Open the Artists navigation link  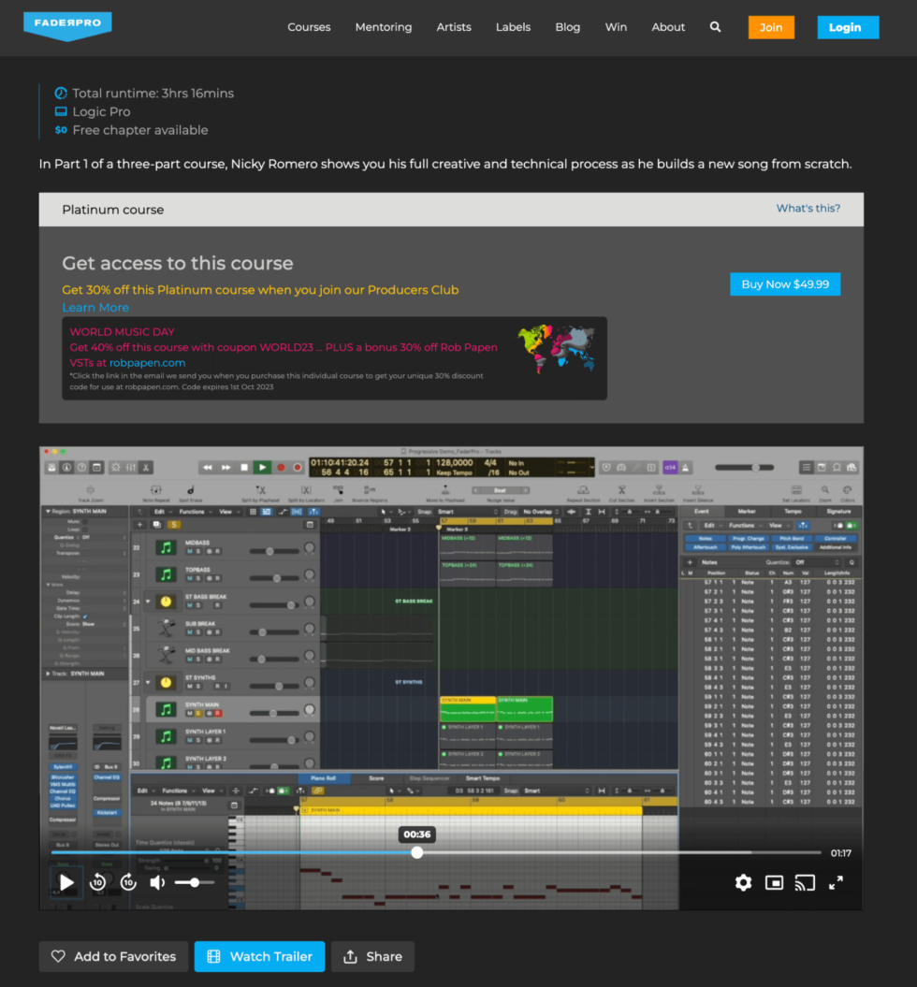pyautogui.click(x=454, y=27)
